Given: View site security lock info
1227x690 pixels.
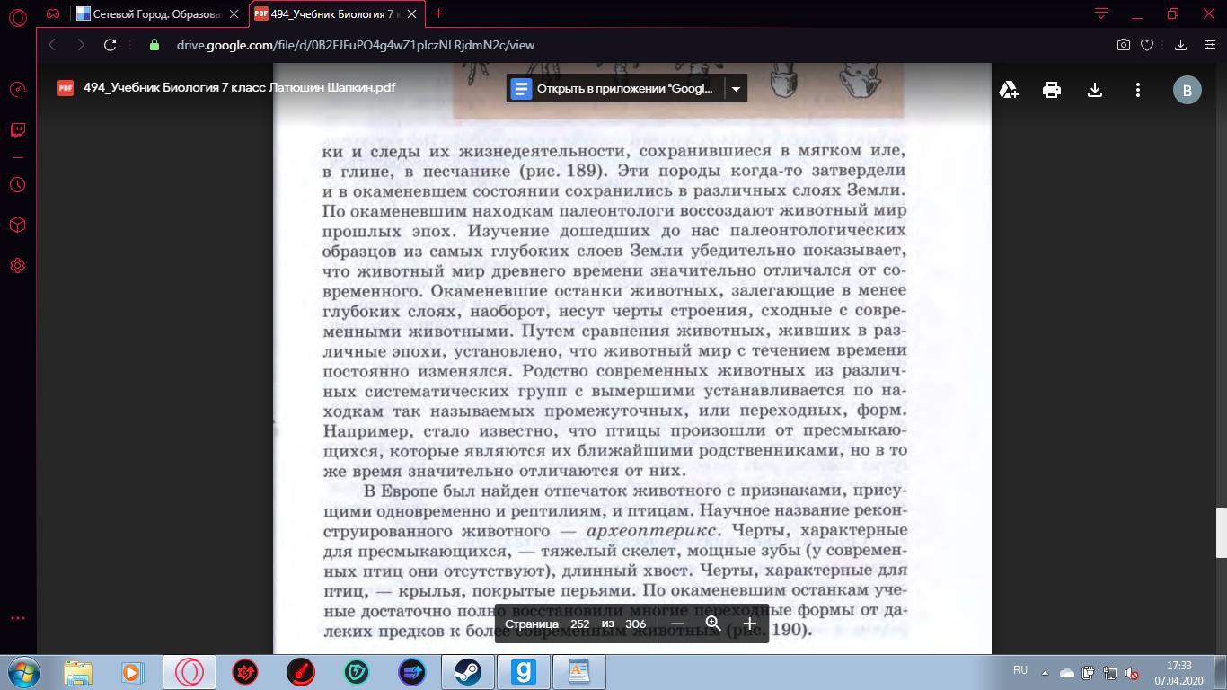Looking at the screenshot, I should pos(154,45).
